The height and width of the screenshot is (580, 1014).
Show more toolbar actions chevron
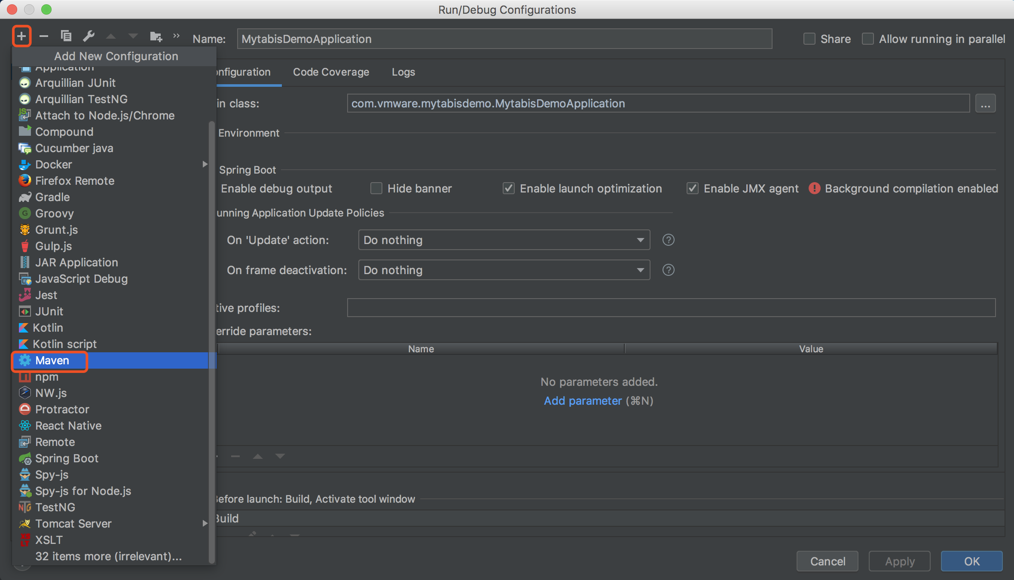(176, 36)
